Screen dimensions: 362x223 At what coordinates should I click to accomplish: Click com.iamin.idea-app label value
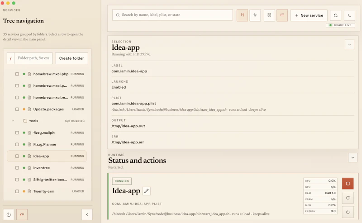tap(129, 71)
